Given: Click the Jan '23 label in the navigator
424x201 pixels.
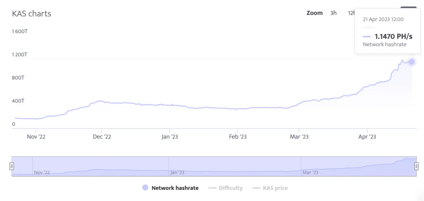Looking at the screenshot, I should pyautogui.click(x=177, y=172).
